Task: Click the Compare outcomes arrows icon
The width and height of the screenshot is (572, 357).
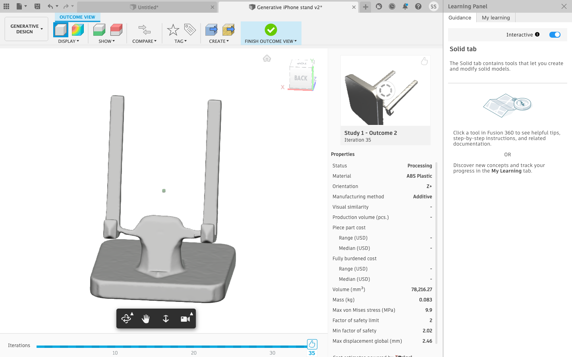Action: pos(144,30)
